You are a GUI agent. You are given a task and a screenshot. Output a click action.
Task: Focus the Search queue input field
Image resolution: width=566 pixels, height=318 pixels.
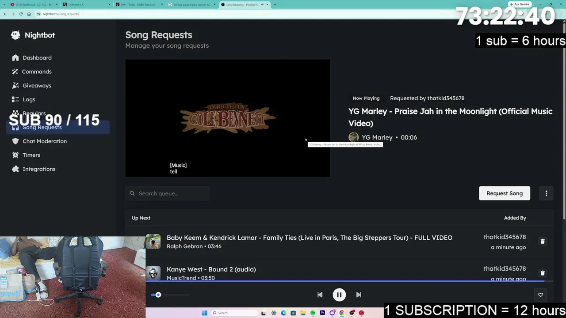tap(167, 193)
